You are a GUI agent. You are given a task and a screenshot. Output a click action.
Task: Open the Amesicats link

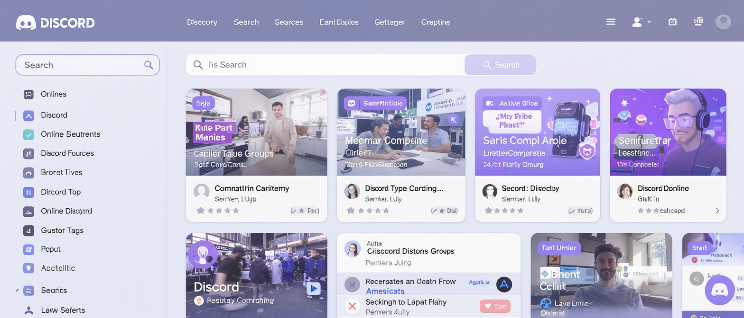(x=385, y=291)
